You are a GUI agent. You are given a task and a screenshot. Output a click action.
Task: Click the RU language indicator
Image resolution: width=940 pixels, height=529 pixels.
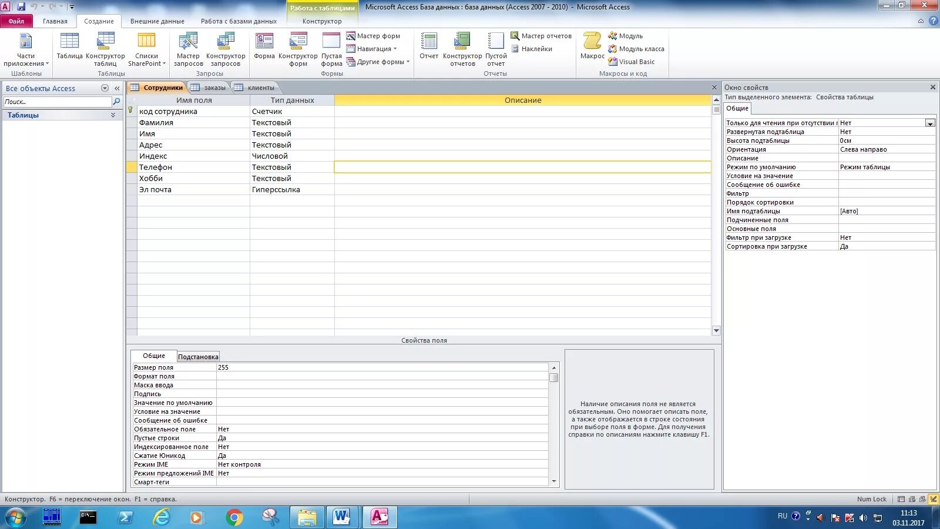tap(783, 516)
